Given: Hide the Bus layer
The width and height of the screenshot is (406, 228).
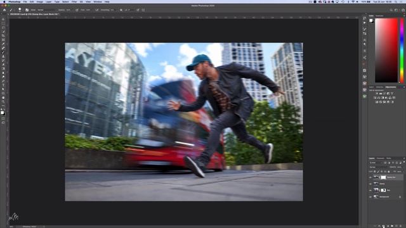Looking at the screenshot, I should click(x=370, y=190).
